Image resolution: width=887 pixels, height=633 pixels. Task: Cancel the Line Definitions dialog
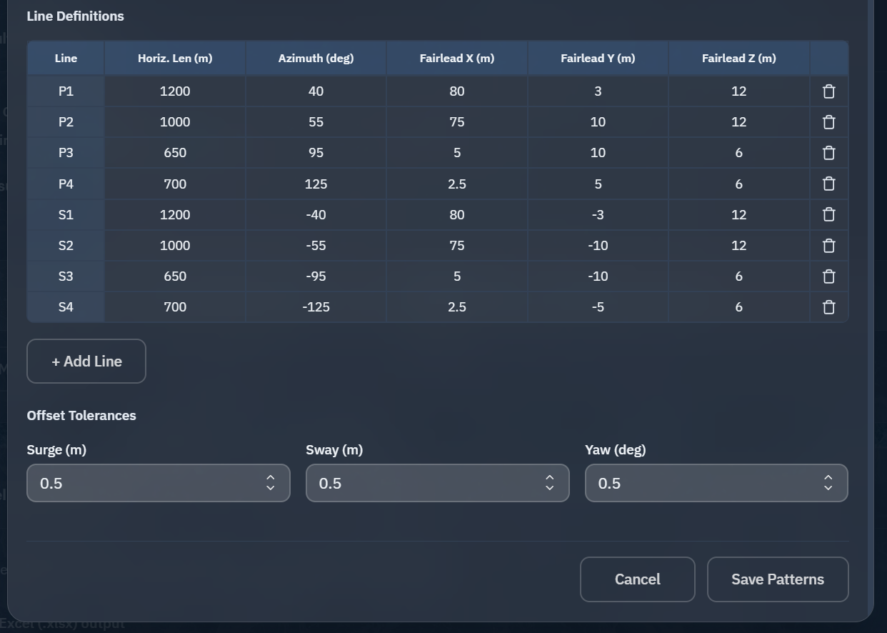point(637,579)
